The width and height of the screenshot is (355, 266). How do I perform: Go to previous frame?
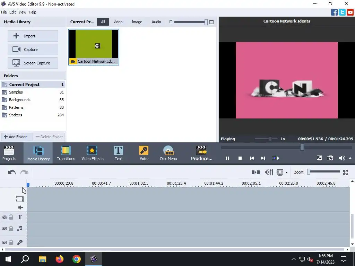[252, 158]
